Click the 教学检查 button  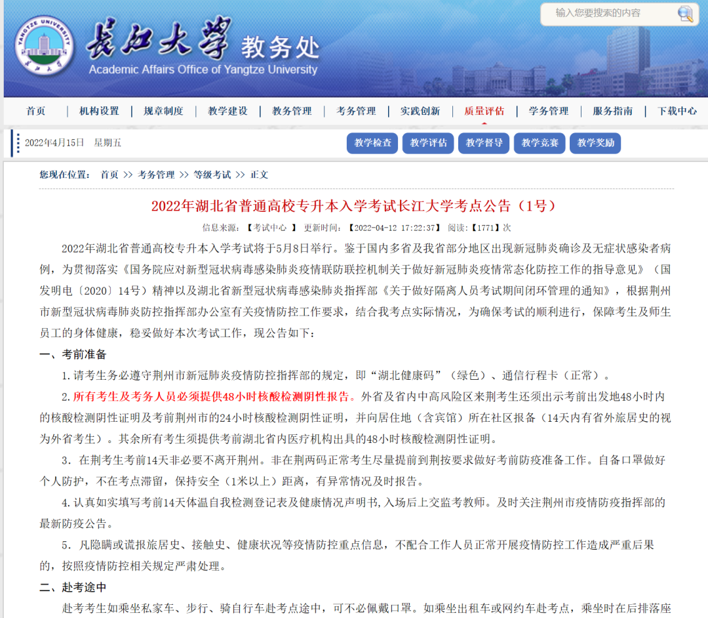tap(372, 143)
